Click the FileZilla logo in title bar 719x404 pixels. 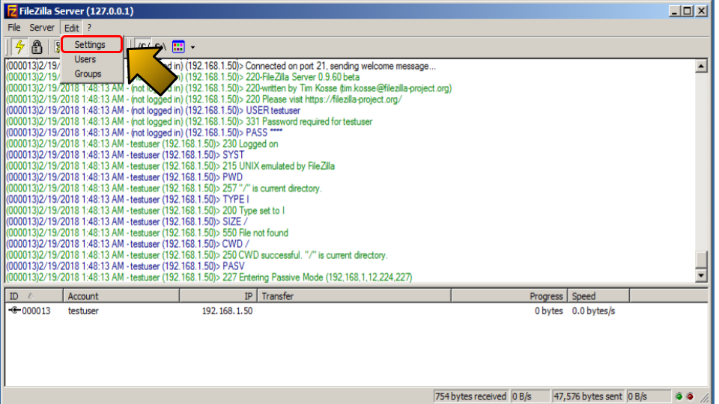(12, 11)
